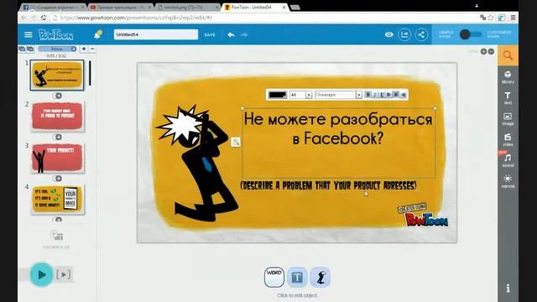Toggle bold formatting
Screen dimensions: 537x302
point(368,95)
